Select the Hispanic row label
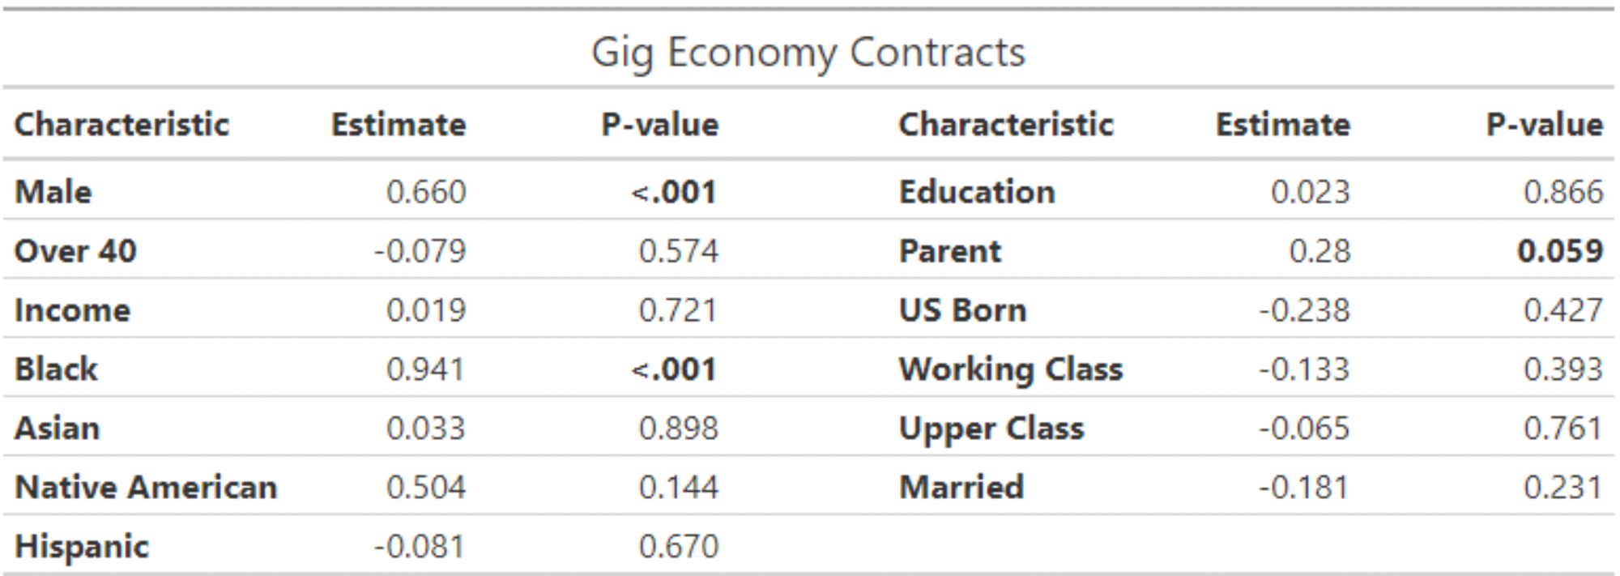This screenshot has height=576, width=1620. 82,546
